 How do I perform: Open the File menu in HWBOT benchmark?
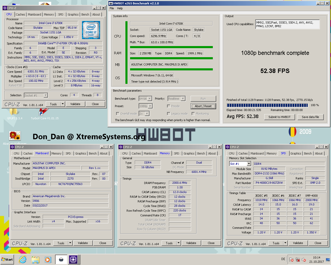click(112, 8)
